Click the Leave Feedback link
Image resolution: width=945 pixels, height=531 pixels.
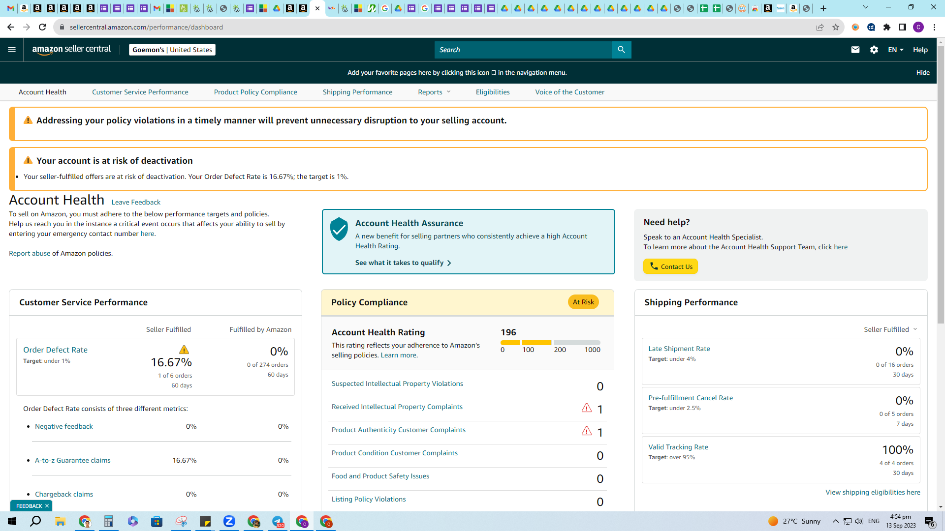136,202
